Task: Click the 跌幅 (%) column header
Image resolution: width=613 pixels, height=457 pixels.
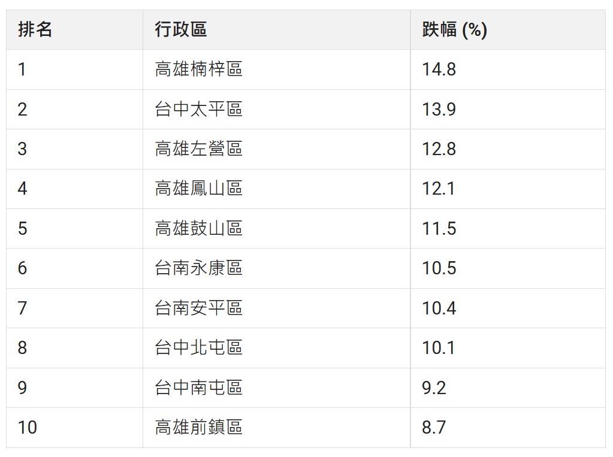Action: [x=454, y=29]
